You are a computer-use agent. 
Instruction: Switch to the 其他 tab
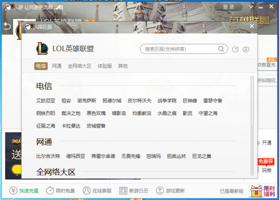[x=123, y=66]
